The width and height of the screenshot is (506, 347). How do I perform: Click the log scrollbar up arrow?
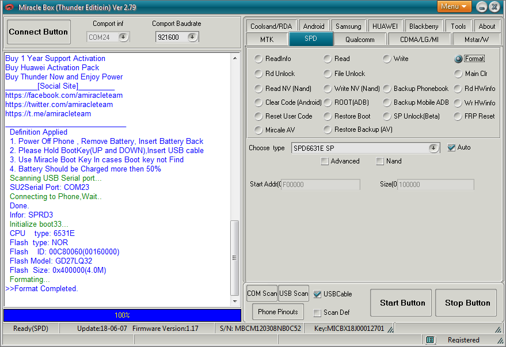pyautogui.click(x=235, y=58)
